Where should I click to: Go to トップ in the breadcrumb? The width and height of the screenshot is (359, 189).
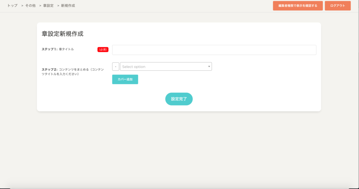(x=12, y=6)
